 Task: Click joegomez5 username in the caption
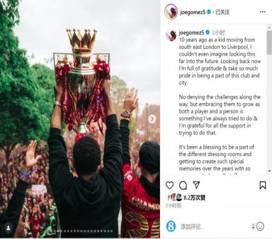191,33
